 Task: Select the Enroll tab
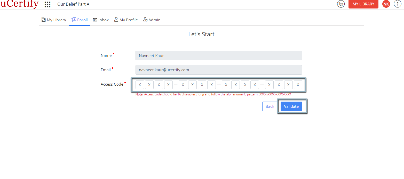(x=80, y=20)
